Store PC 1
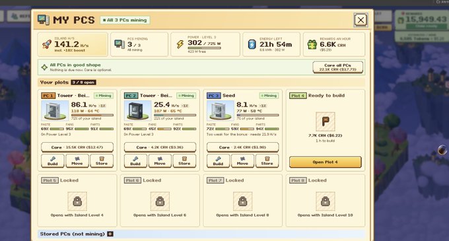The image size is (449, 241). tap(102, 161)
